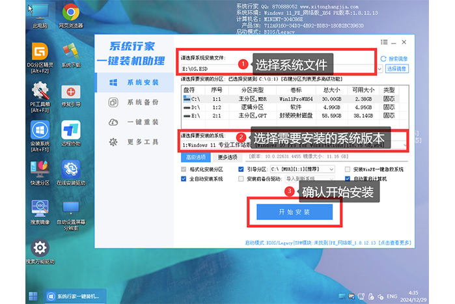The width and height of the screenshot is (455, 304).
Task: Toggle 全自动安装系统 checkbox
Action: tap(184, 178)
